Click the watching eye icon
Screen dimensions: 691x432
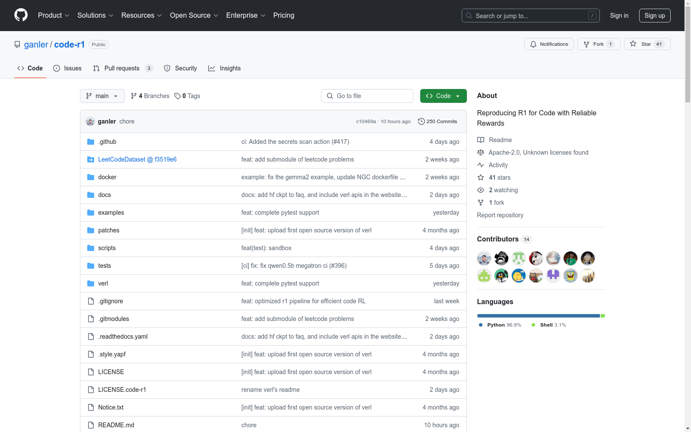tap(481, 190)
